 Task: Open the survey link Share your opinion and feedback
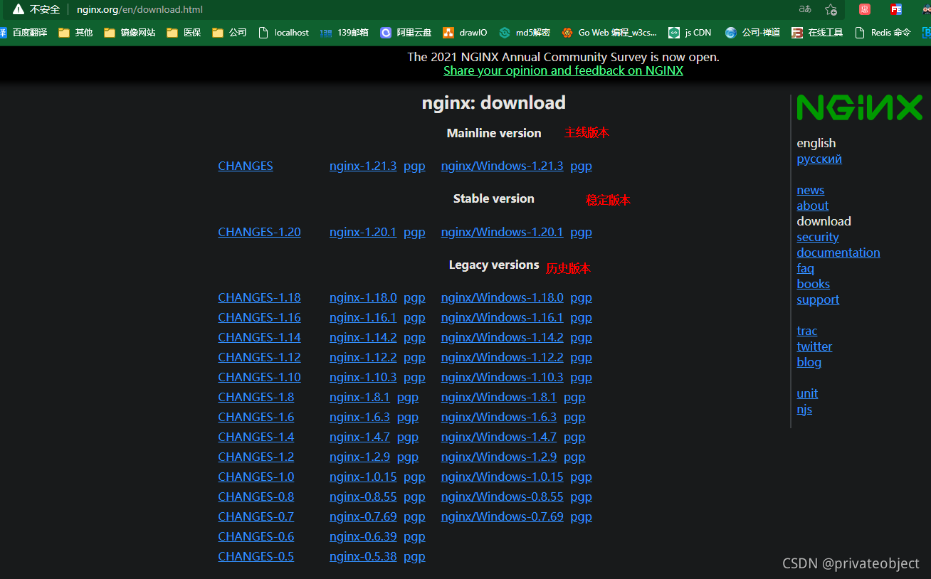[x=563, y=70]
